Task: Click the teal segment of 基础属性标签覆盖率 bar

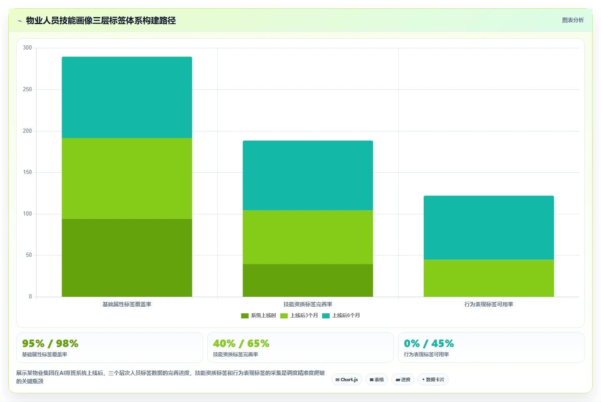Action: pos(127,97)
